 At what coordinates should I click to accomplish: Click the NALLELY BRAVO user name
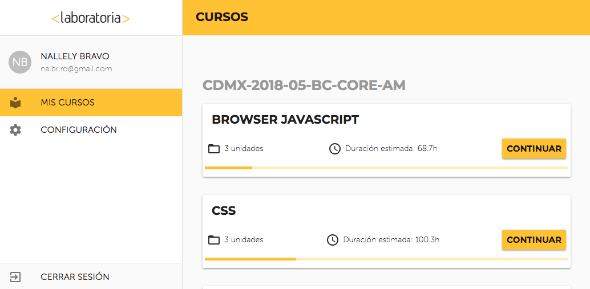(x=75, y=56)
